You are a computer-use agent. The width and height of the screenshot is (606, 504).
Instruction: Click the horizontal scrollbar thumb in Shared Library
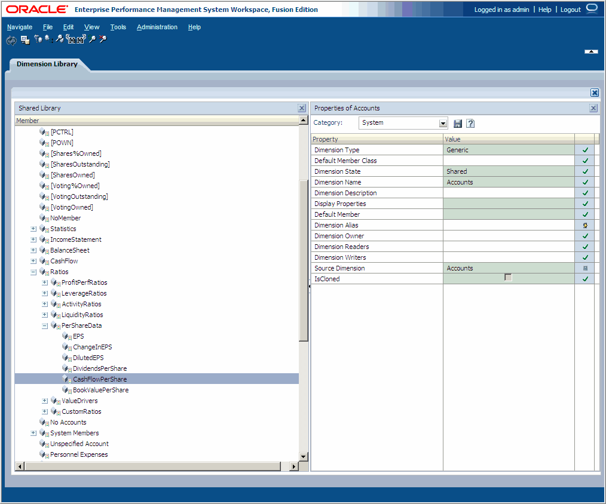pyautogui.click(x=152, y=466)
